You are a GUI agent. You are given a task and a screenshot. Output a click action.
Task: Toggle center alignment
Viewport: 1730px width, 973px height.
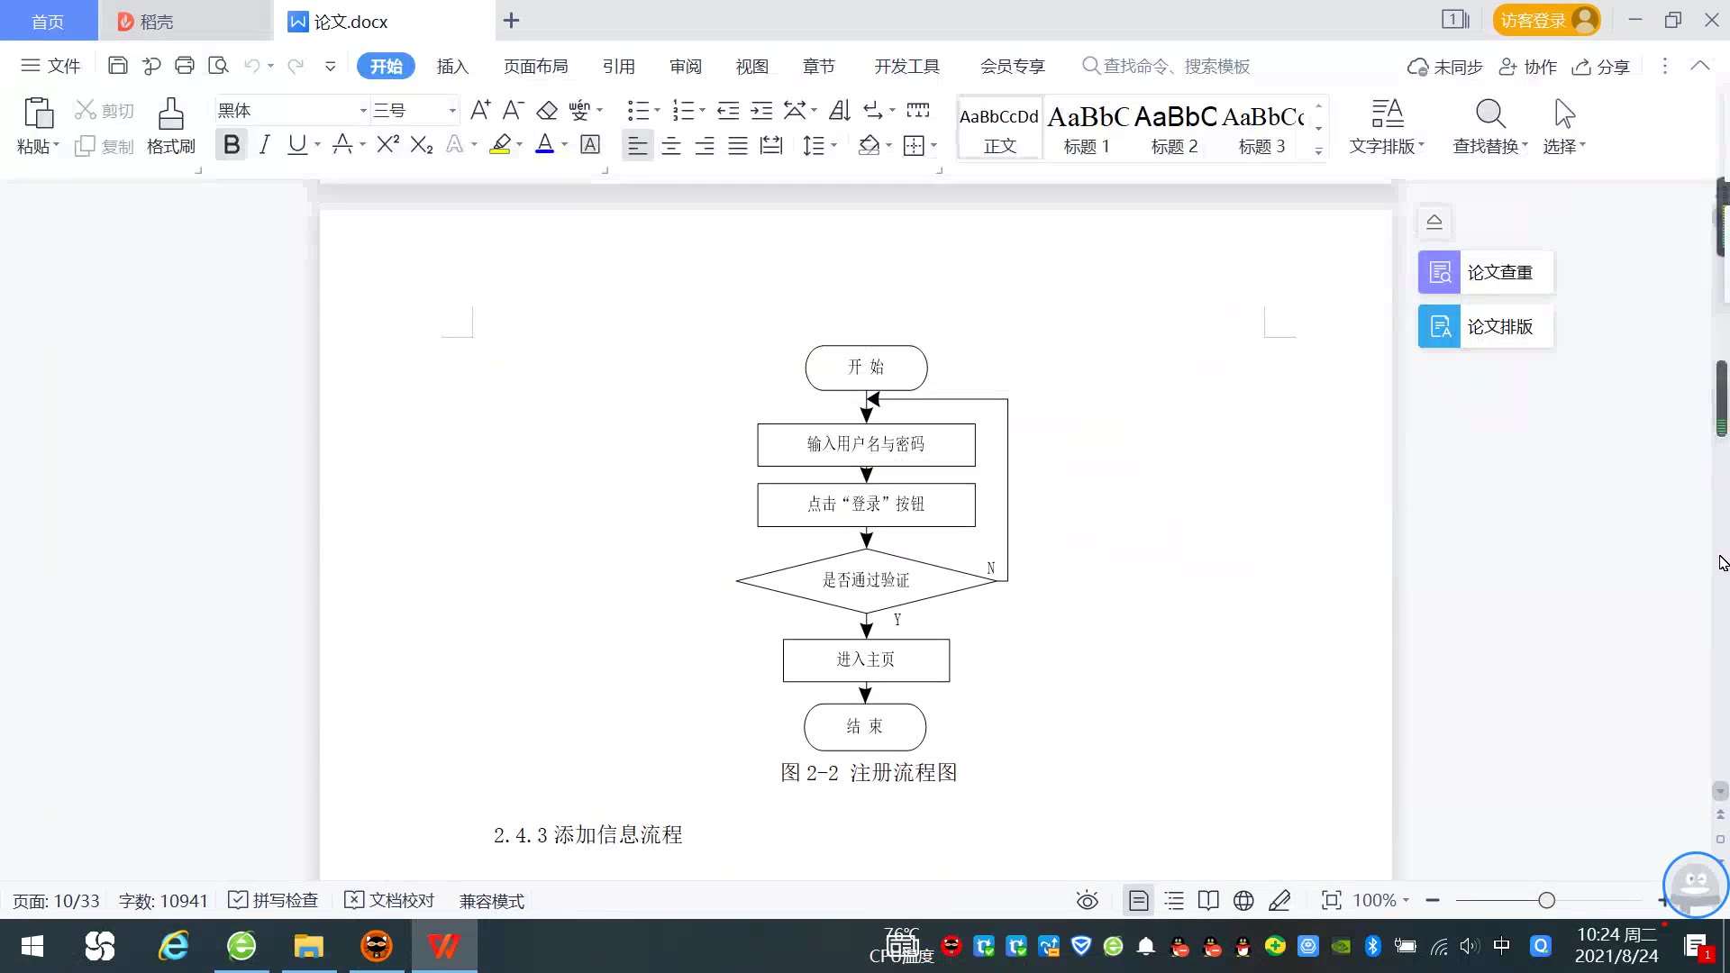pos(671,145)
